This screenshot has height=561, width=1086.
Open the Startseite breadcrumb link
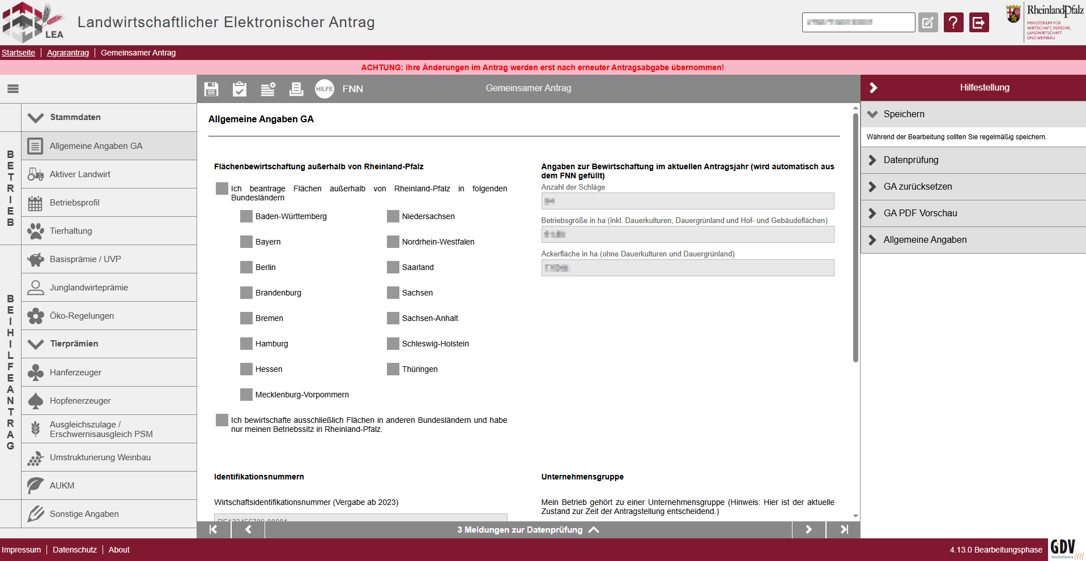(18, 53)
